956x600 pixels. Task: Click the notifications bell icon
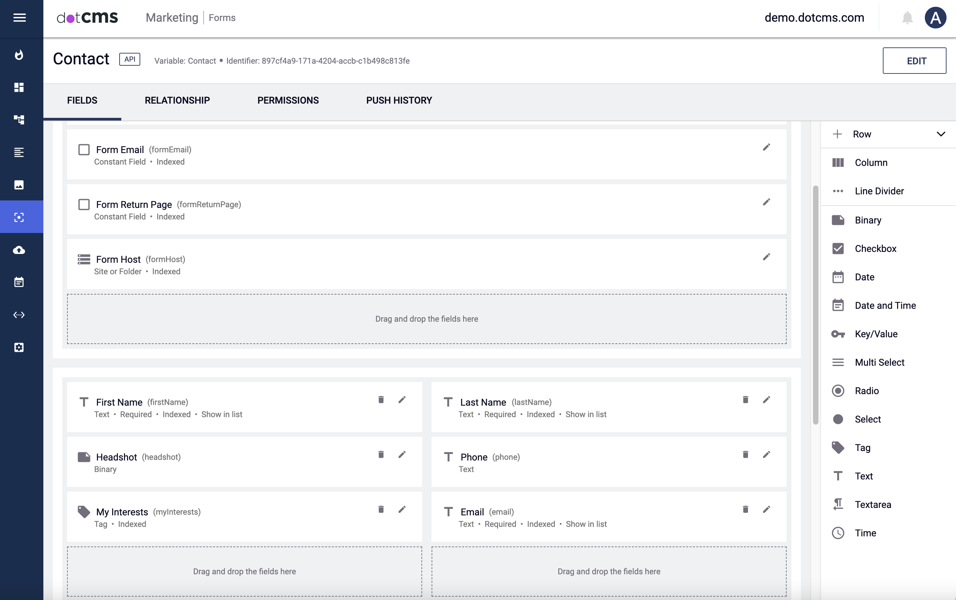coord(907,18)
